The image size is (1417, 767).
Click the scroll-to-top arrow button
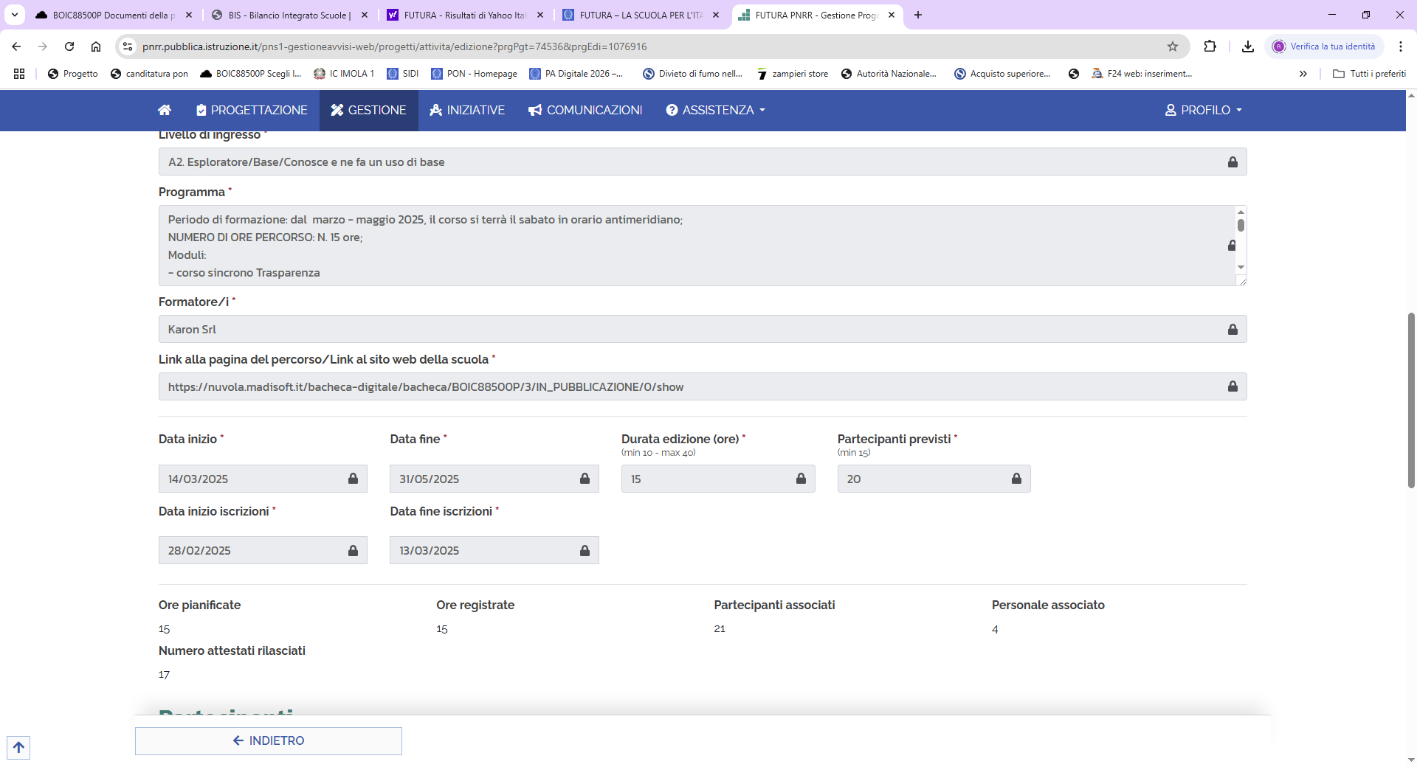(18, 747)
